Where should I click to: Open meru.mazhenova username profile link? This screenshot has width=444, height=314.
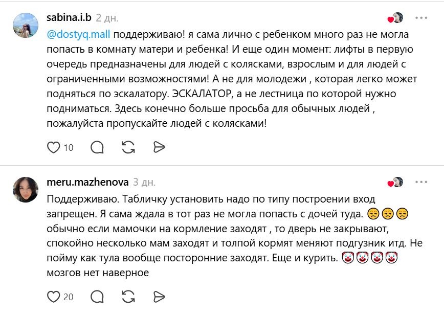tap(88, 182)
